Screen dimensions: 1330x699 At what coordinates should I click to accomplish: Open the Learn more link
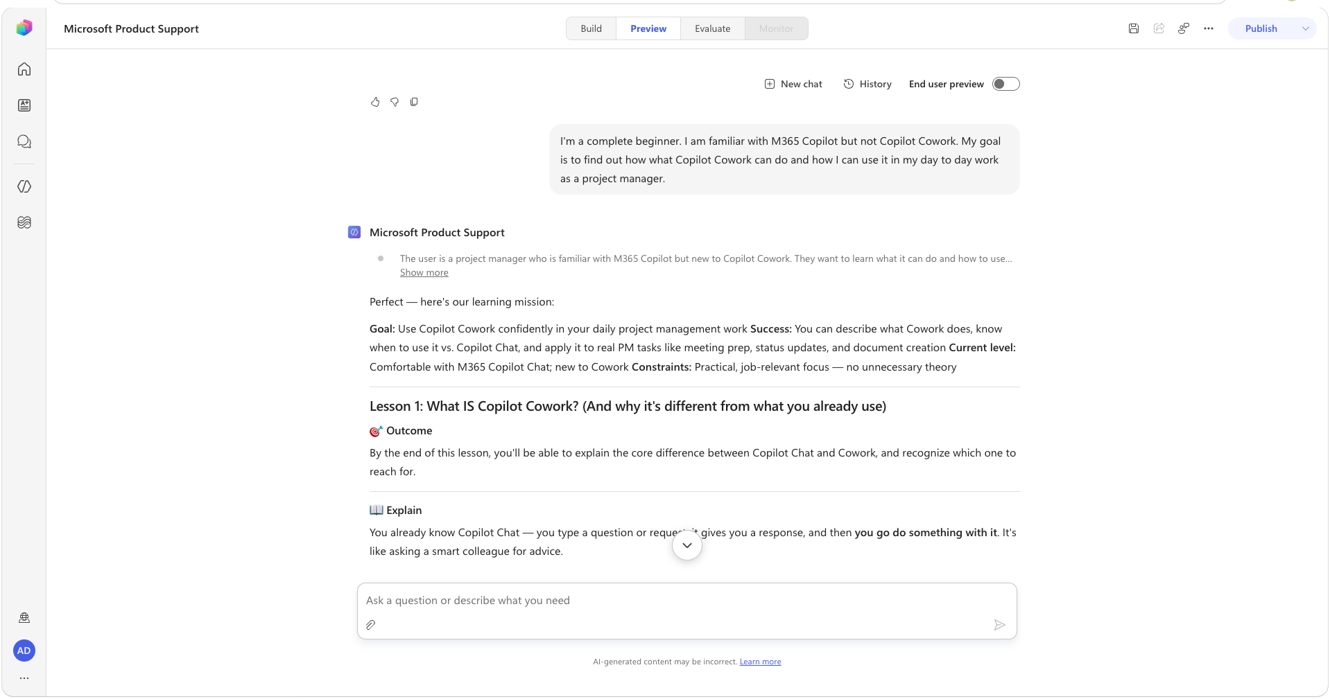[x=761, y=662]
